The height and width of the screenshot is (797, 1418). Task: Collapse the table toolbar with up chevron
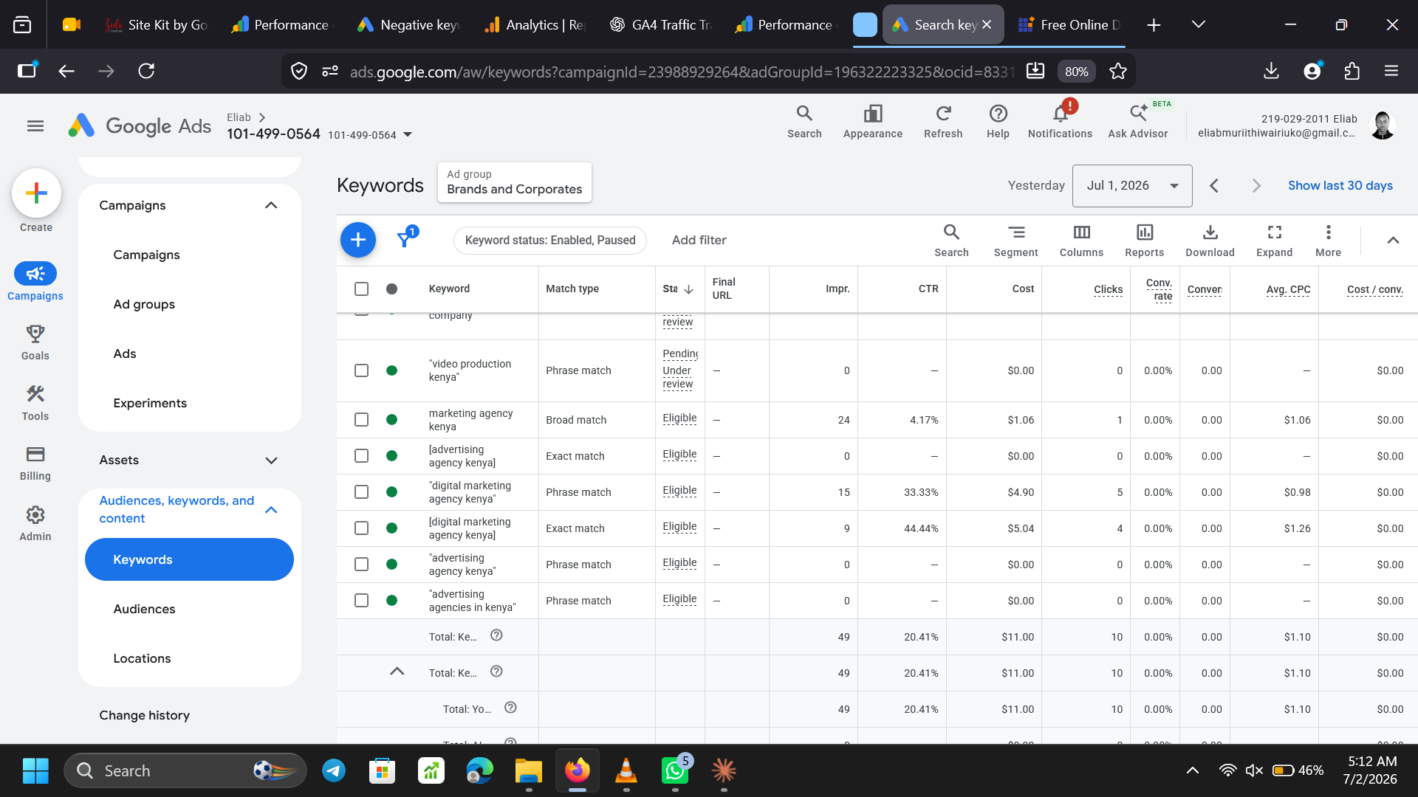tap(1393, 241)
